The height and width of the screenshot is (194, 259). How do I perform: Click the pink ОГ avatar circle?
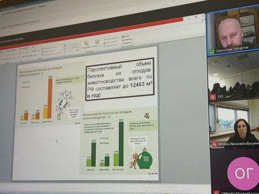point(242,173)
